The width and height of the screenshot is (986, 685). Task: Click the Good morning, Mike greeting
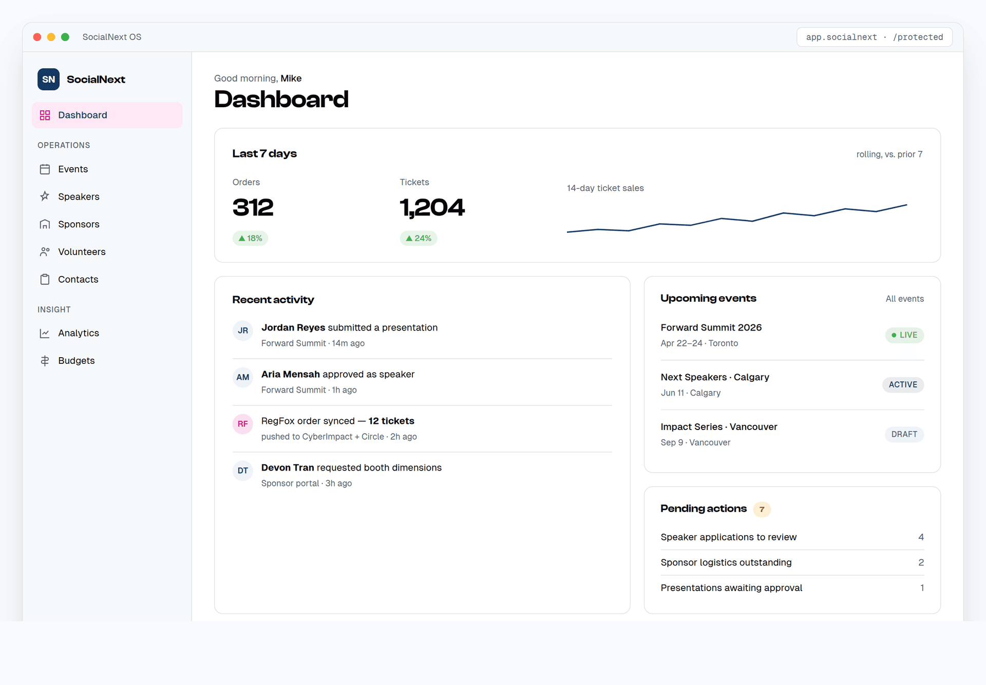pos(258,79)
